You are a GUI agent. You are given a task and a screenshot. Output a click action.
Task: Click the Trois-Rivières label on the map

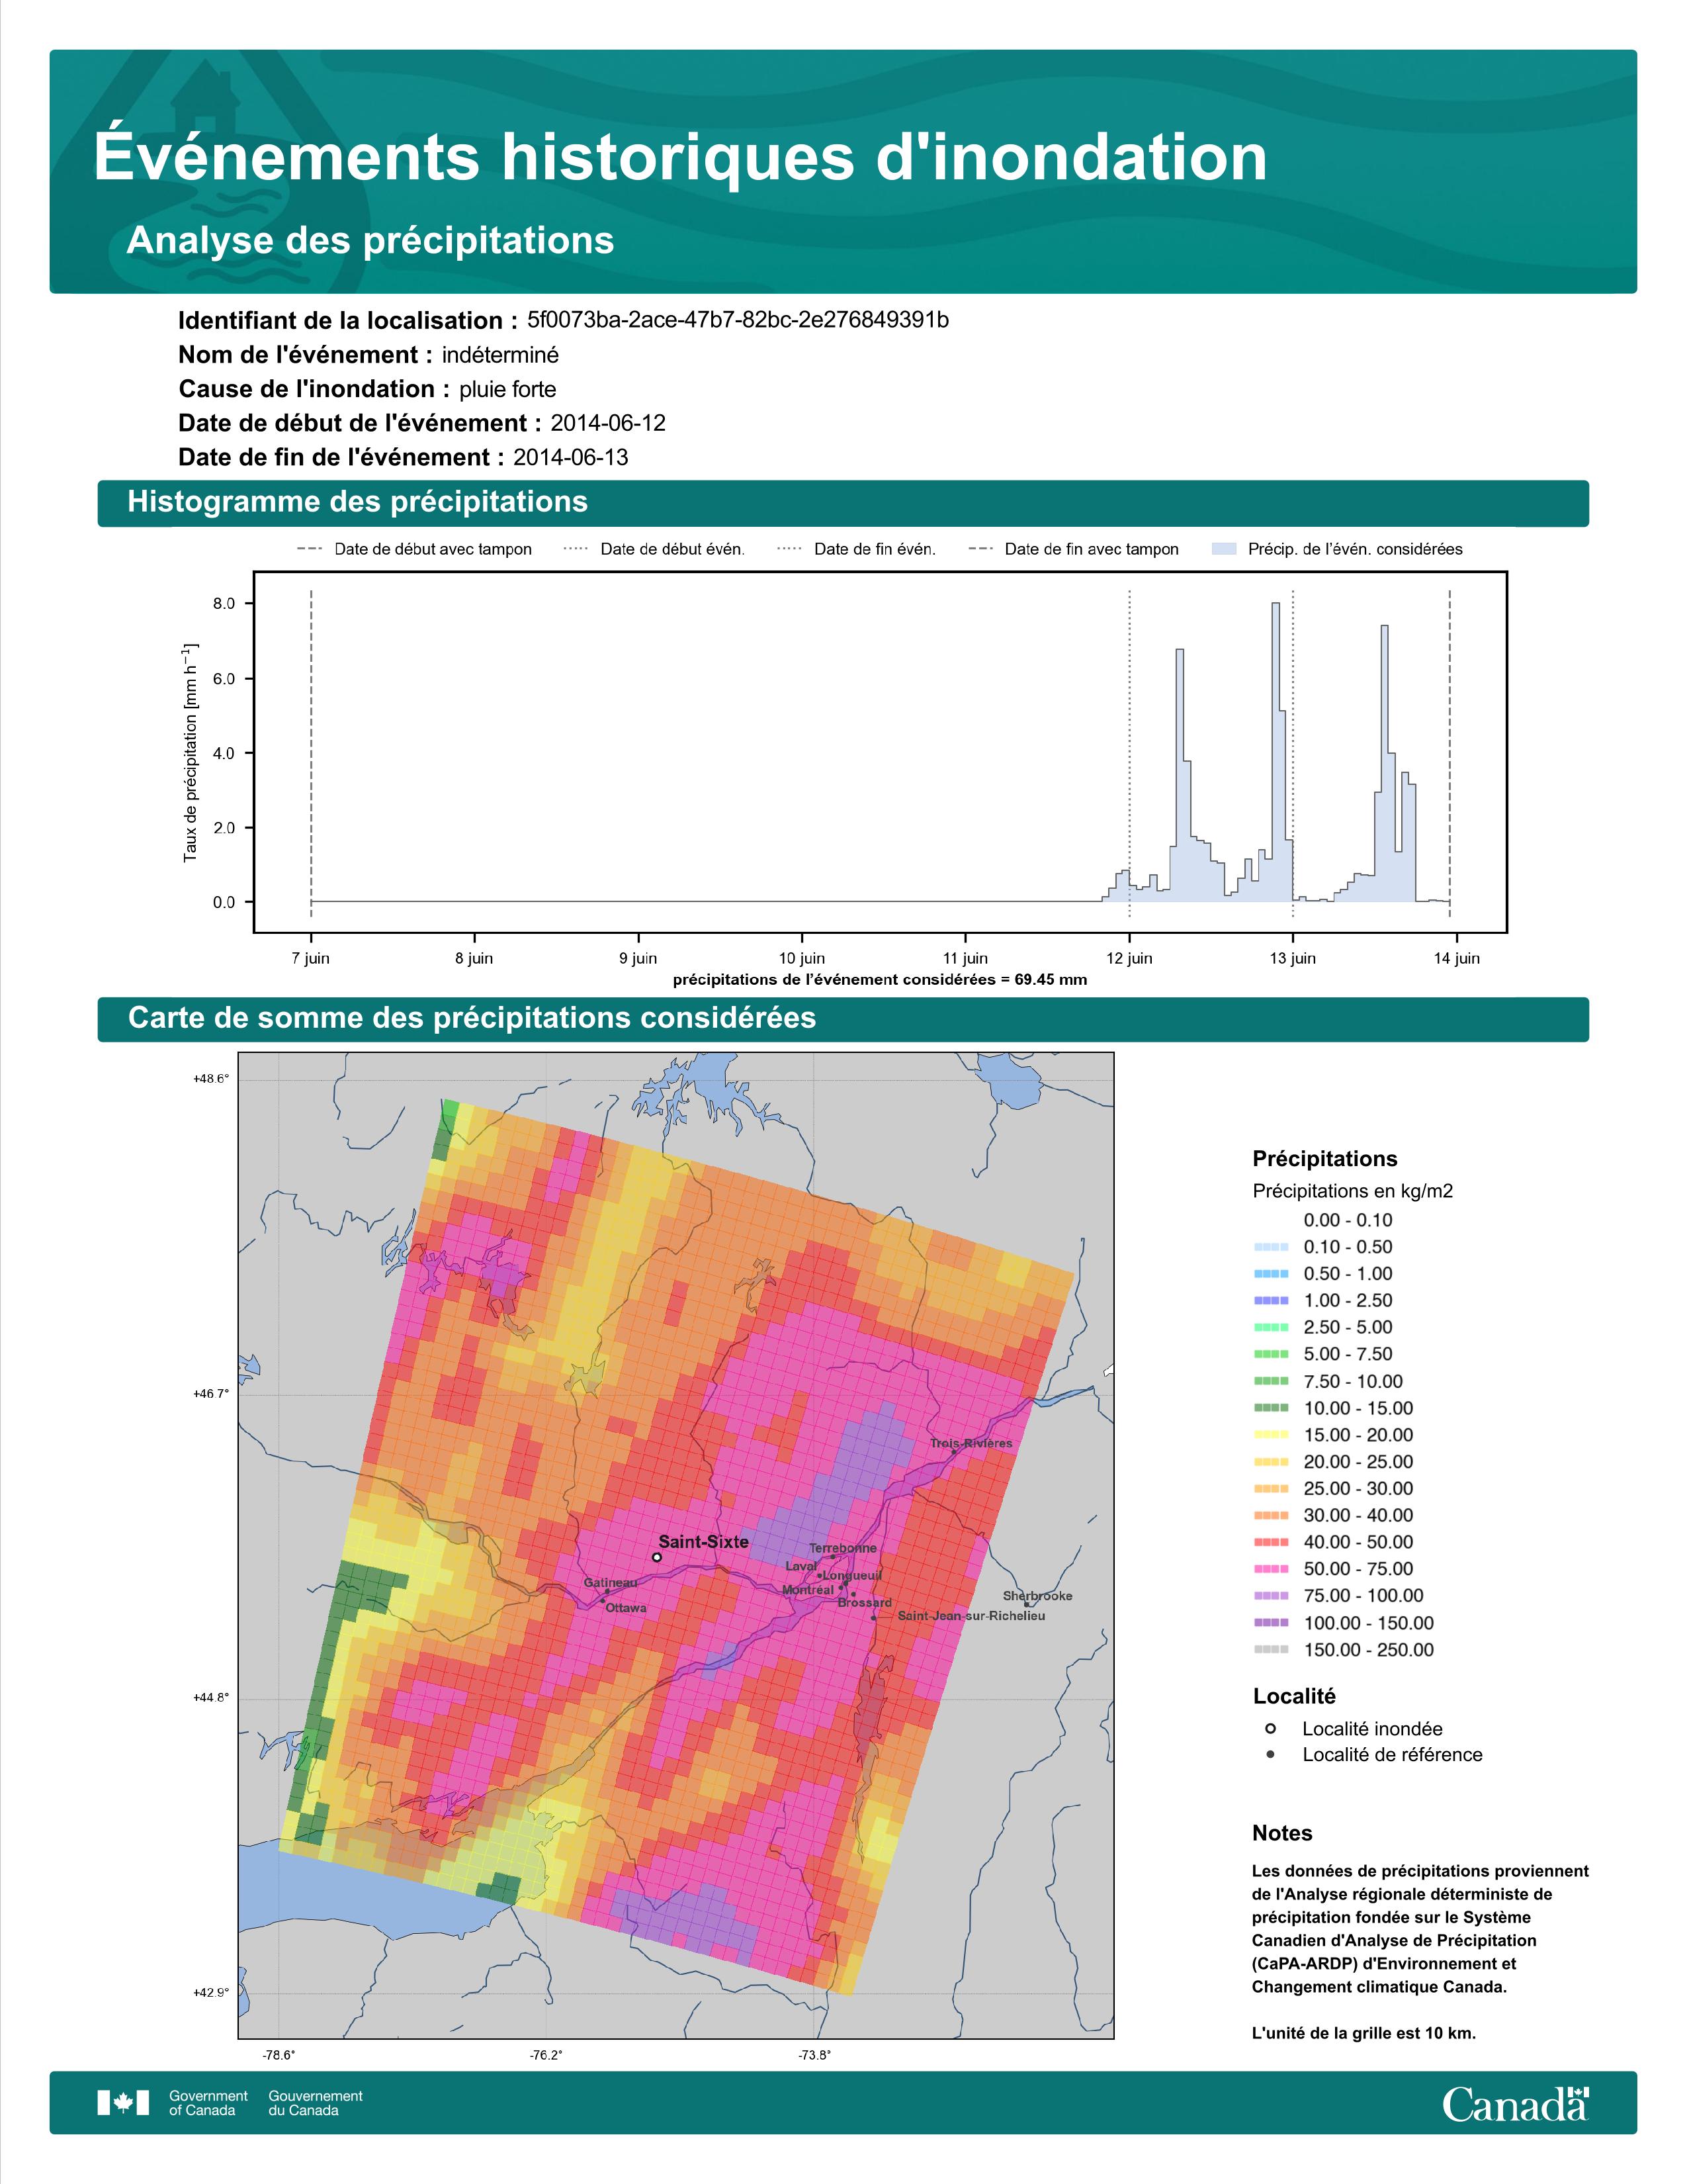(x=971, y=1443)
